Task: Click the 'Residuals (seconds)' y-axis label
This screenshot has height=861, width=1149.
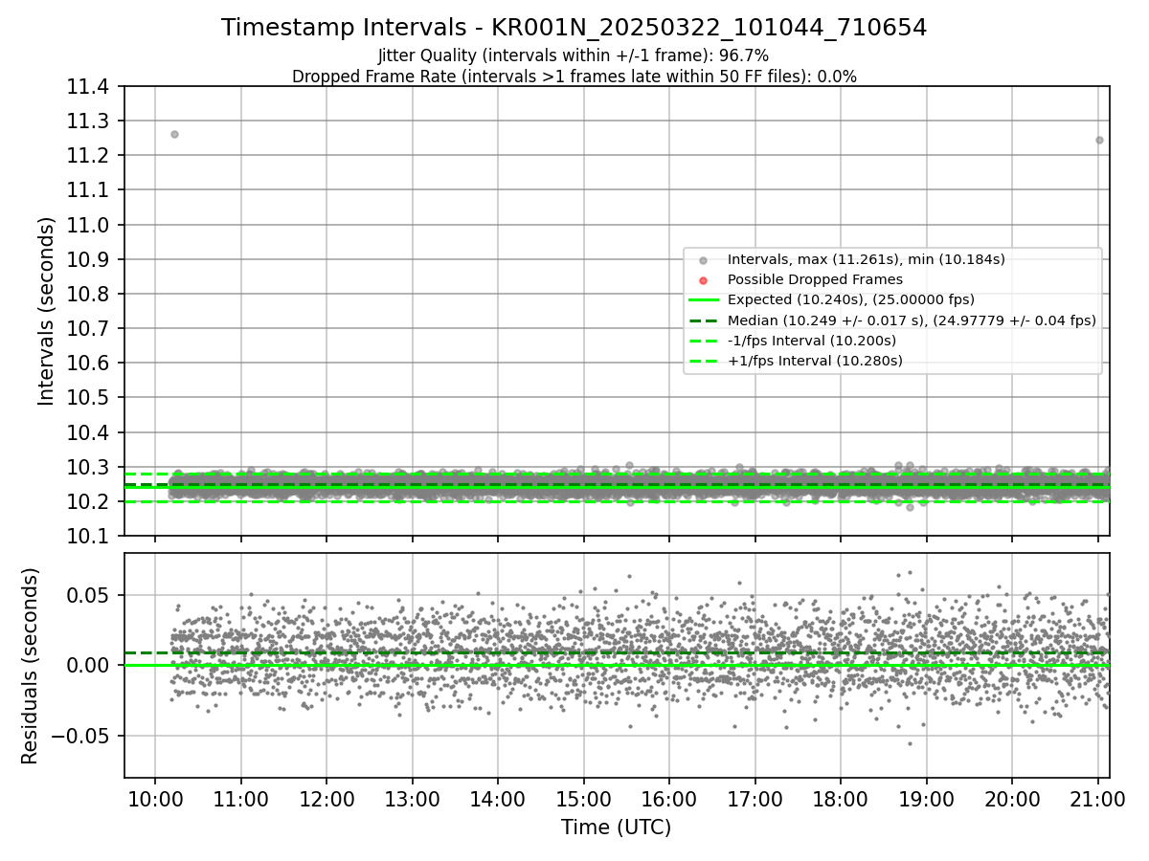Action: pyautogui.click(x=30, y=666)
